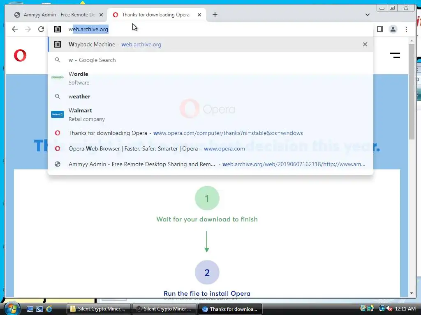Activate the Chrome 'Thanks for downloa...' taskbar button
421x315 pixels.
230,309
